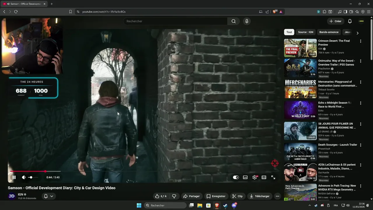Open notification bell dropdown for IGN
Viewport: 373px width, 210px height.
(48, 196)
